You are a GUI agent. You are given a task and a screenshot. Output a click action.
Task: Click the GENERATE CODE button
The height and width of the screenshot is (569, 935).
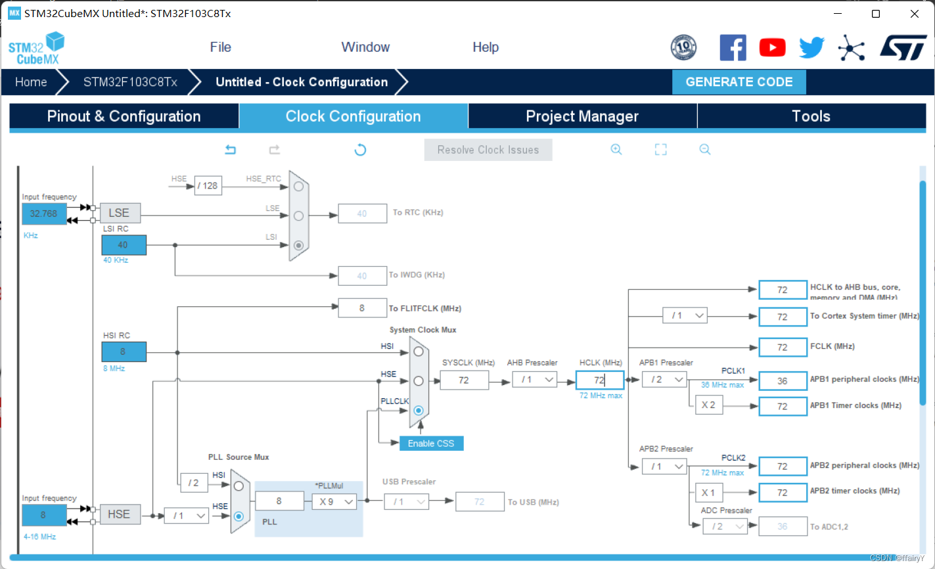pyautogui.click(x=739, y=82)
